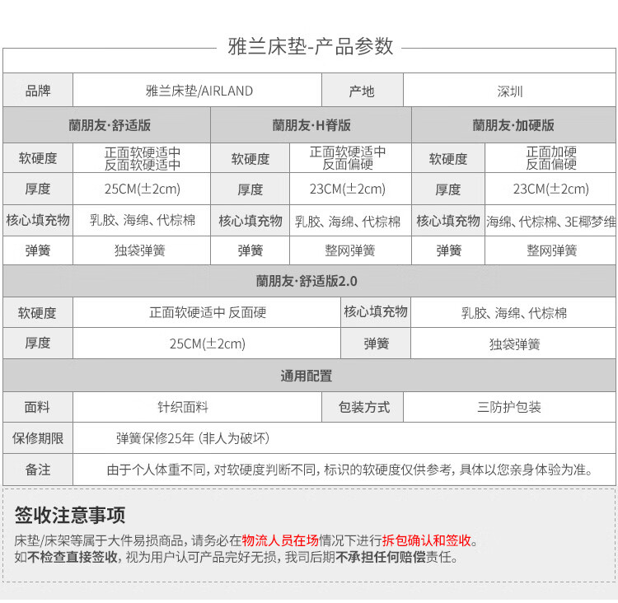Click the header 蘭朋友·舒适版

click(110, 125)
